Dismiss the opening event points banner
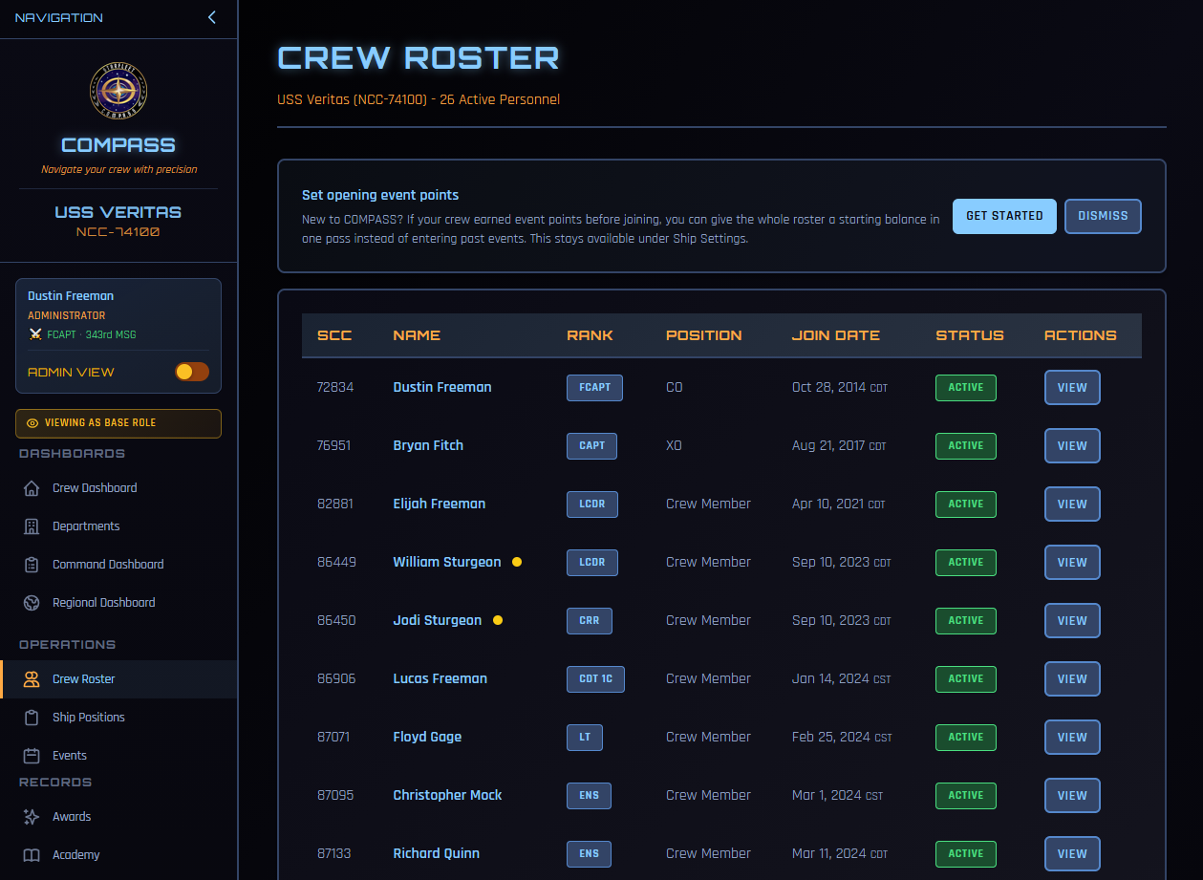 coord(1103,216)
